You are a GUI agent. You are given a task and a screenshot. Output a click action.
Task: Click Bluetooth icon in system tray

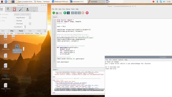pyautogui.click(x=157, y=2)
